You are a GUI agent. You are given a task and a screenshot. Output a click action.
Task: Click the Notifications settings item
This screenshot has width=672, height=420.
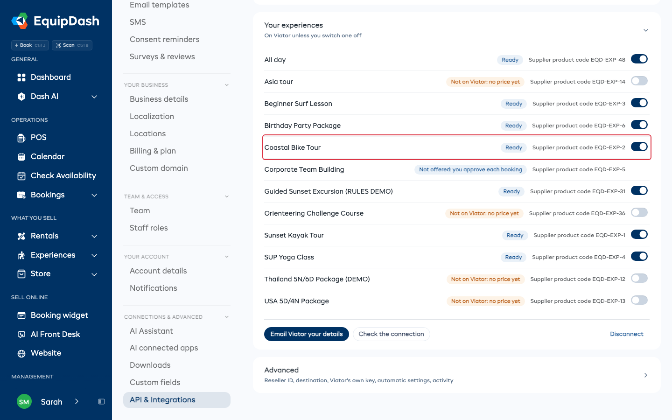coord(154,288)
